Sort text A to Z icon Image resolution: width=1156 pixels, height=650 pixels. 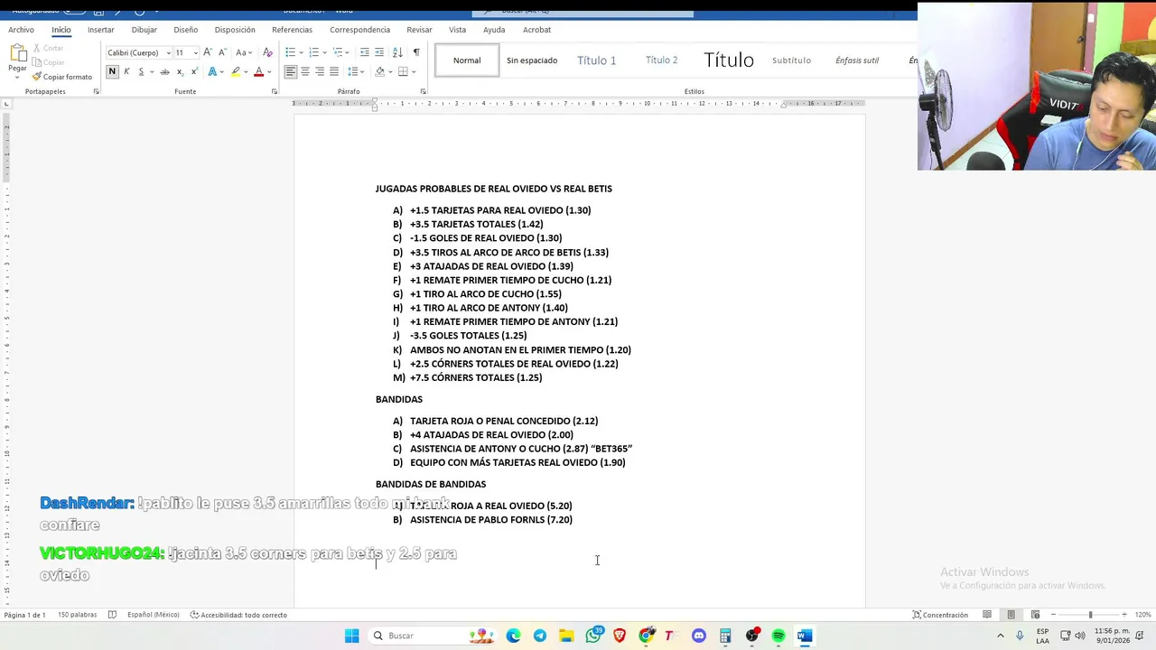coord(398,52)
